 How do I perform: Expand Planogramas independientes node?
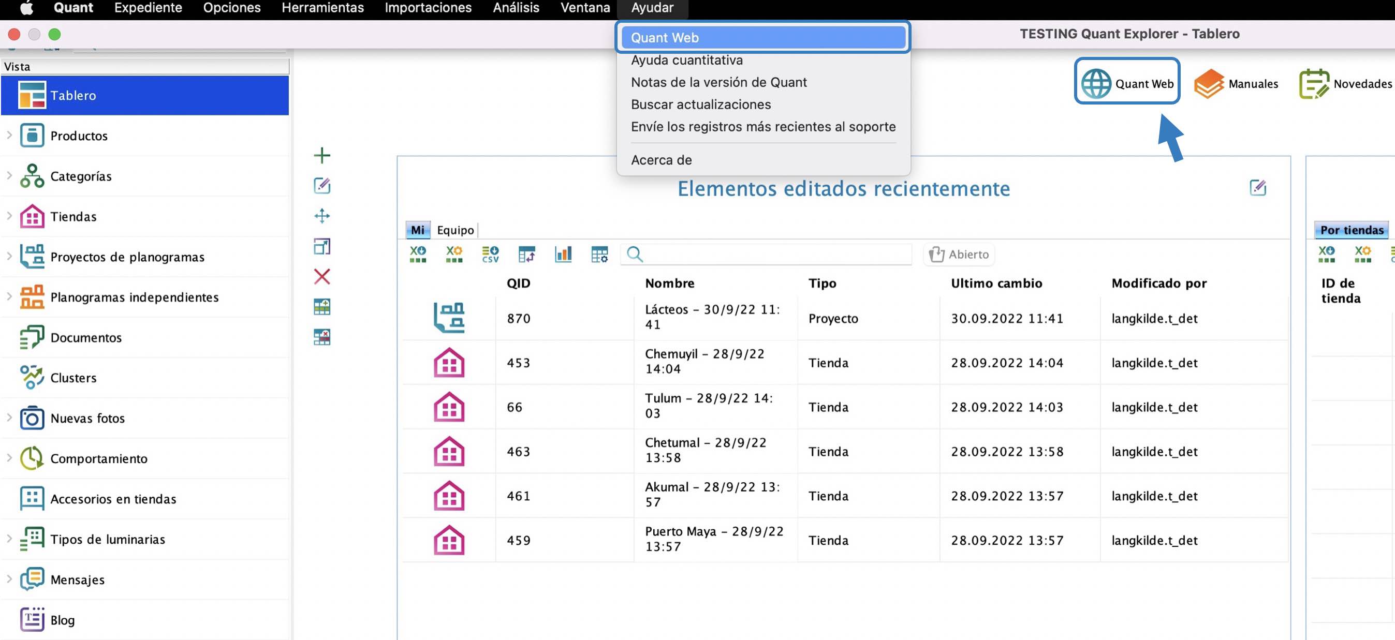coord(9,296)
